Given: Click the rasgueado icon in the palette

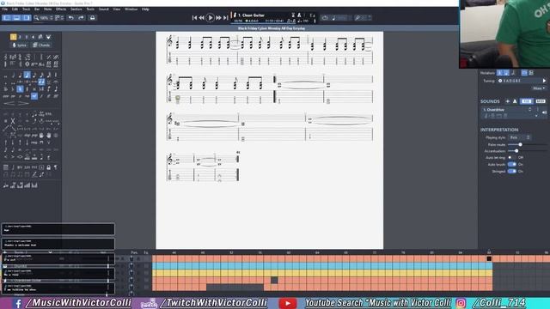Looking at the screenshot, I should (x=34, y=142).
